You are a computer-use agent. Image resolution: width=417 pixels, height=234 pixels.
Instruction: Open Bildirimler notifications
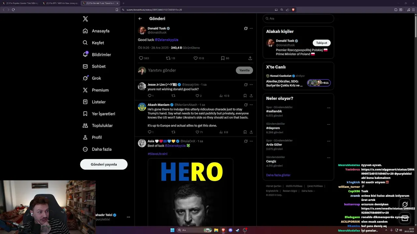[97, 55]
